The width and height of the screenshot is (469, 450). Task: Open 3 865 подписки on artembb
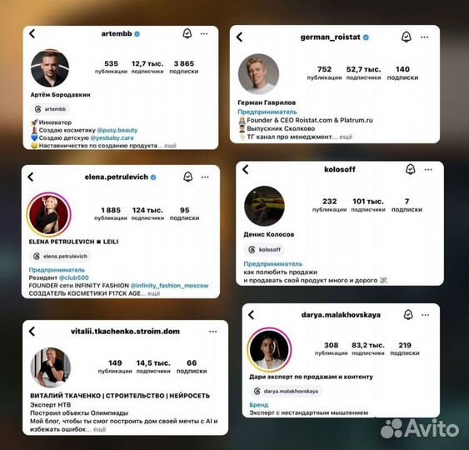tap(184, 67)
